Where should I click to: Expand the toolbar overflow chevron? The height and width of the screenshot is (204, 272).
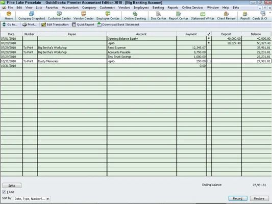pos(270,12)
